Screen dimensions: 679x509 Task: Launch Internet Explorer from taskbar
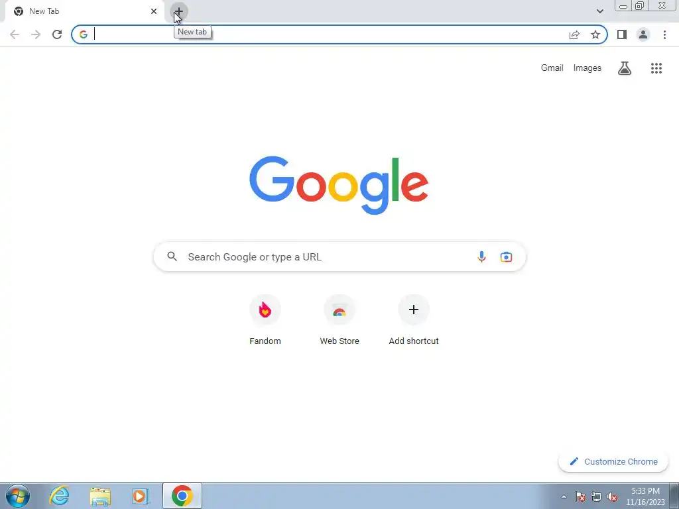[59, 496]
